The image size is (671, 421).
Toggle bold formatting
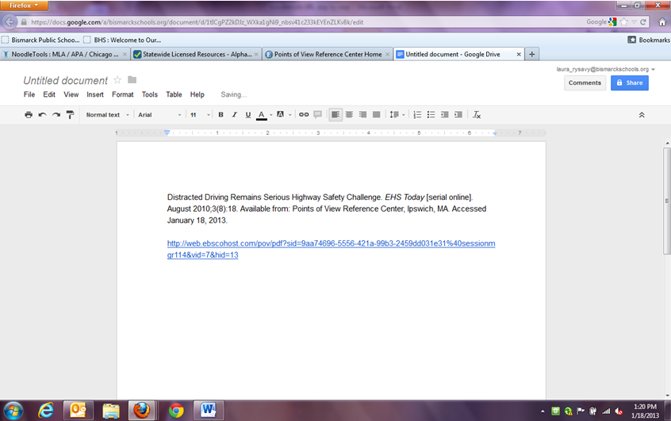220,115
